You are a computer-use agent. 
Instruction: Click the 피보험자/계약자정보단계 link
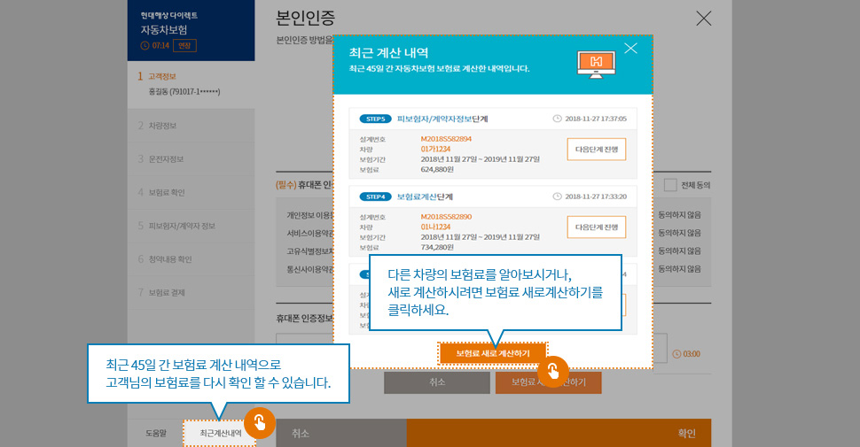point(442,119)
